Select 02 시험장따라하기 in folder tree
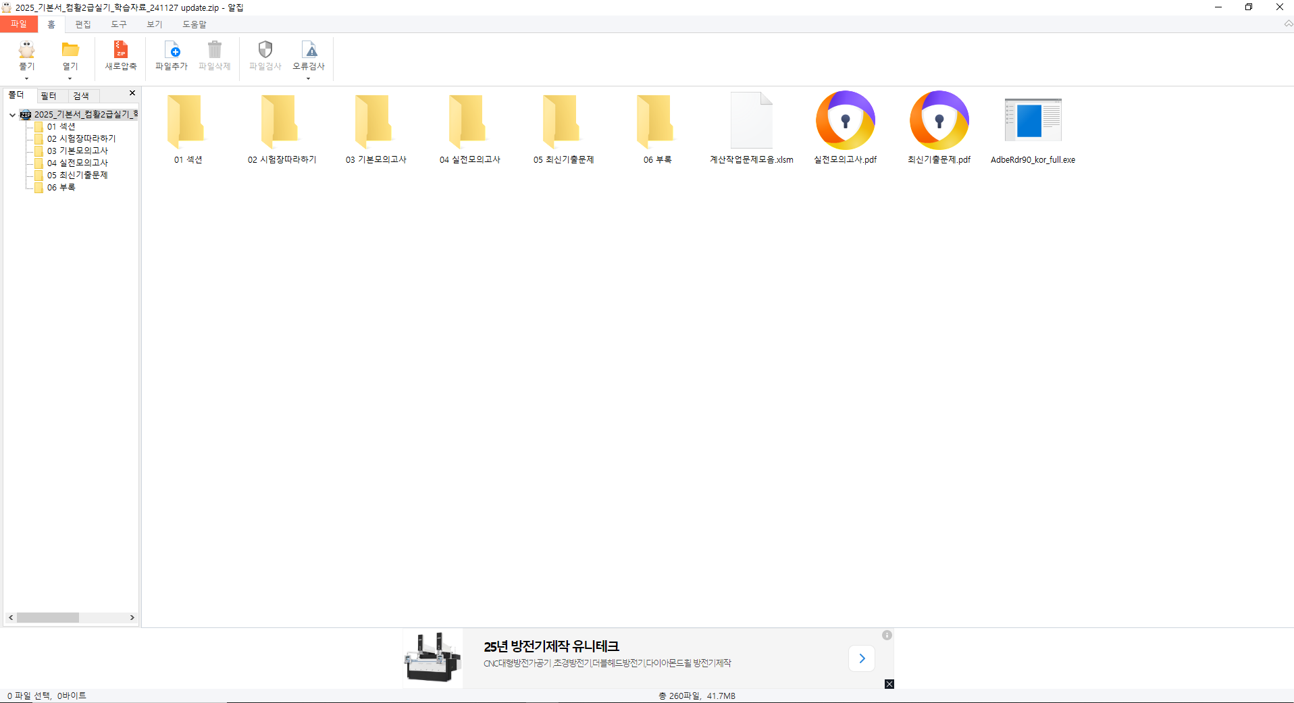 (81, 138)
